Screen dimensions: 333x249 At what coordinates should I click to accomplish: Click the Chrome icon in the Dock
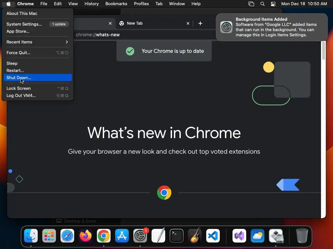point(104,236)
